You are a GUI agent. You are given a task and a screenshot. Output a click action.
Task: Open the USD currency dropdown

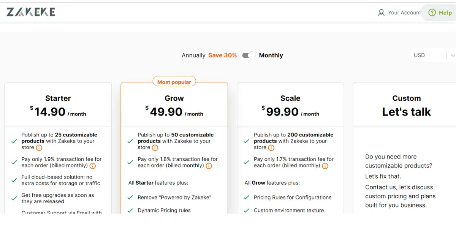[433, 55]
